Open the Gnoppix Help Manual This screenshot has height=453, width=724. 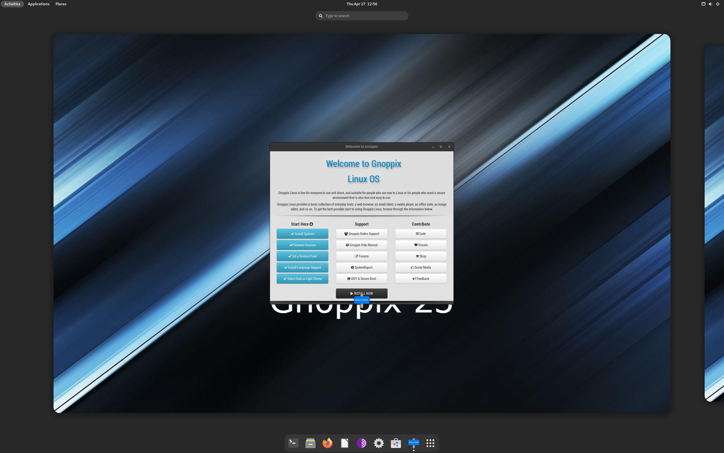point(361,245)
